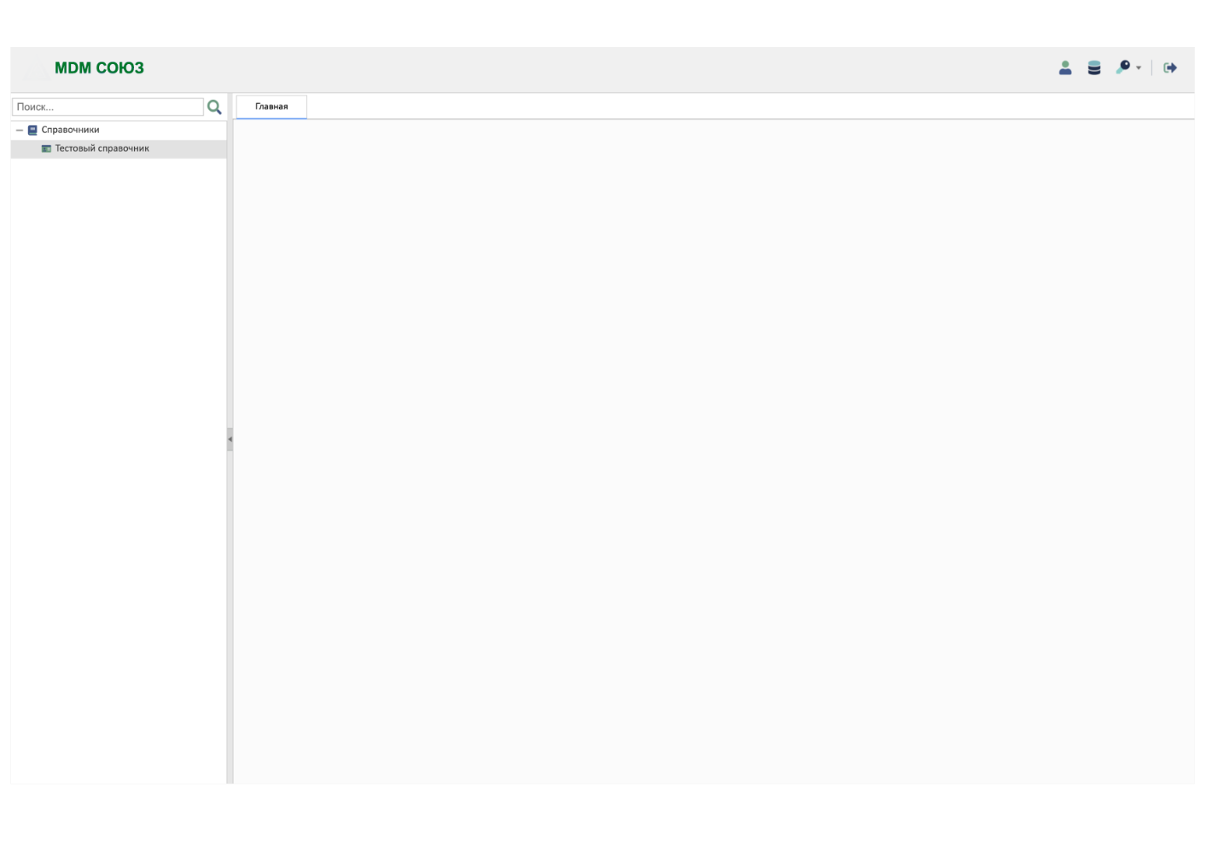Click the vertical divider between sidebar and content
The image size is (1206, 853).
[x=230, y=597]
